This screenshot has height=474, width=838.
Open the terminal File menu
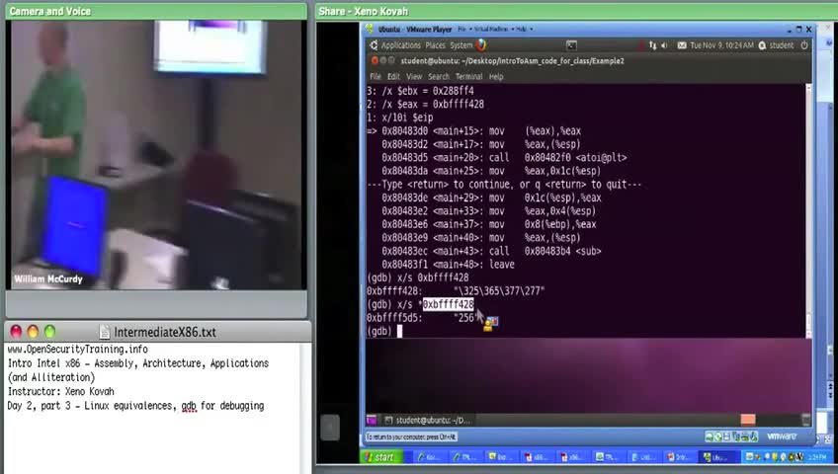376,77
